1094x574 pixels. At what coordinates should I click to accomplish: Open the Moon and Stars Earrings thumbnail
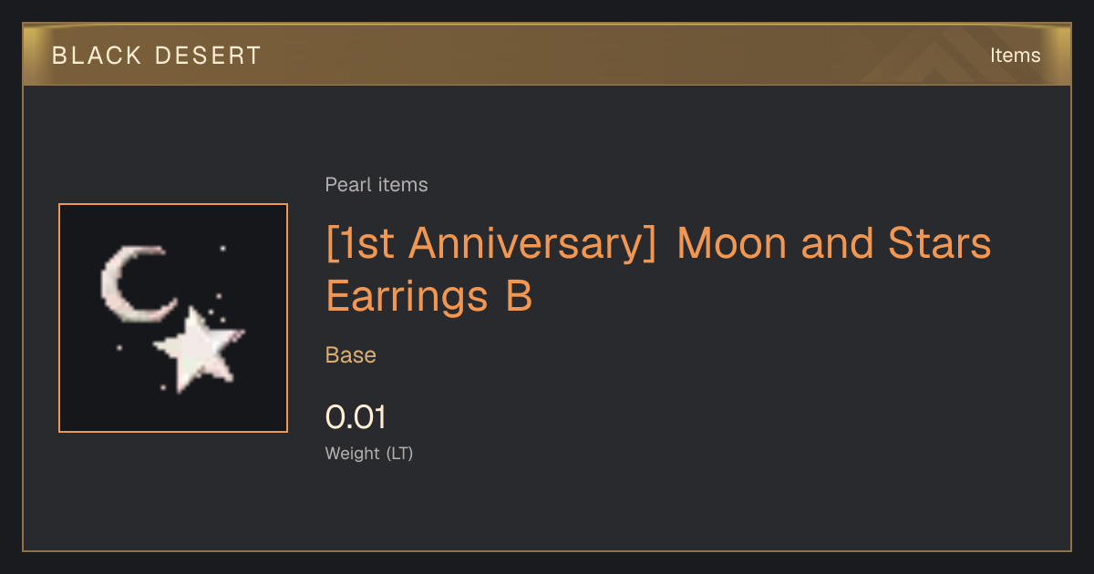click(173, 318)
